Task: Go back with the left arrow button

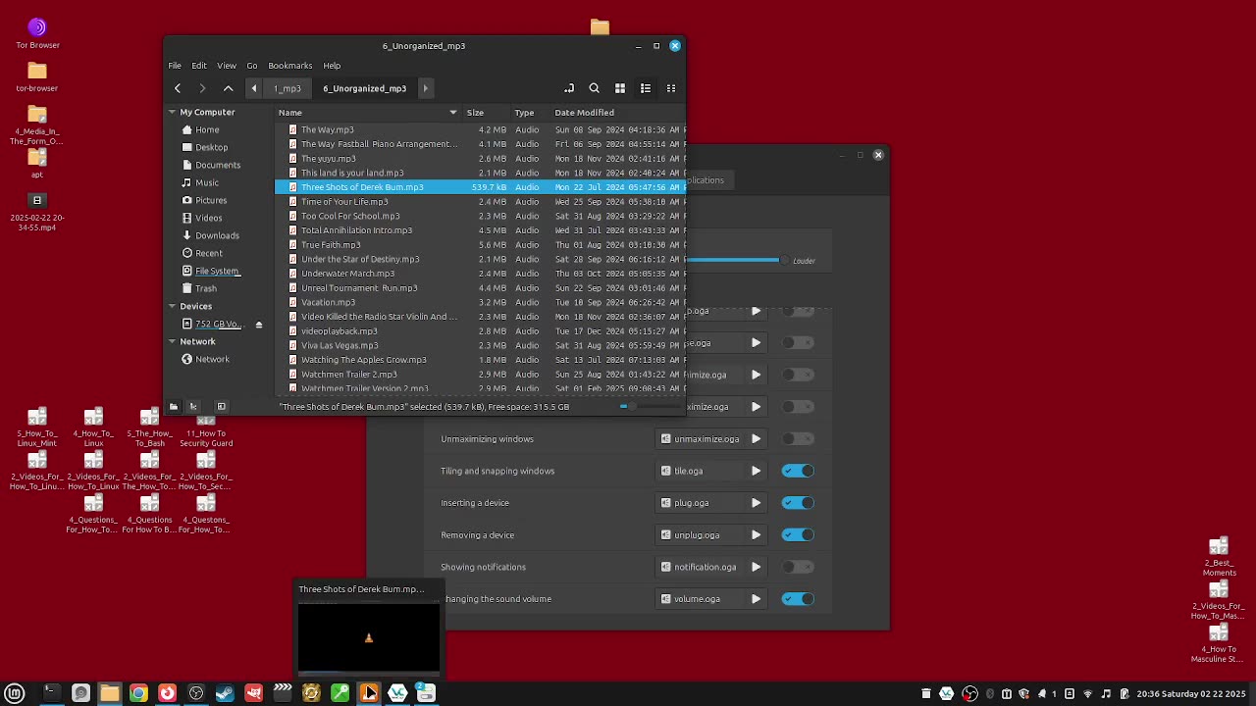Action: [178, 88]
